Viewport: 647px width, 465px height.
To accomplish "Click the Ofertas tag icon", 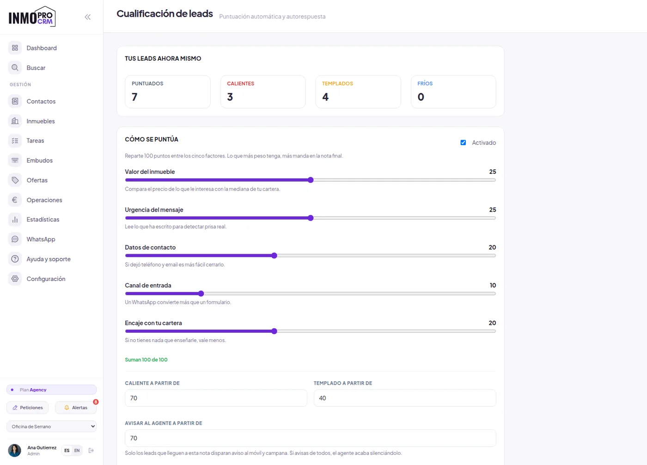I will click(x=15, y=180).
